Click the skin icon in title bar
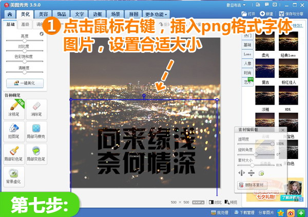Screen dimensions: 308x217 coord(258,5)
